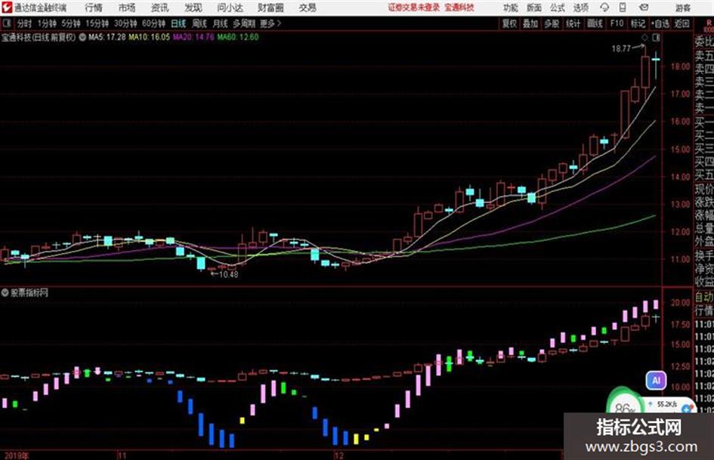714x460 pixels.
Task: Click the 返回 back toolbar button
Action: 682,23
